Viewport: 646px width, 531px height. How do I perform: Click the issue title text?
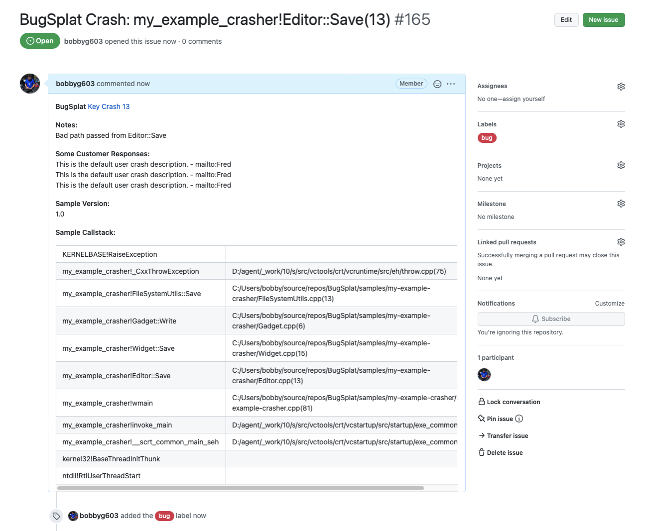(x=205, y=19)
